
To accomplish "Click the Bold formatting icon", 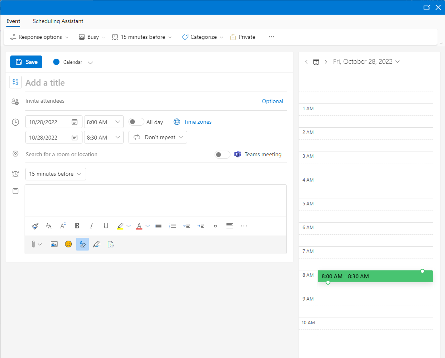I will 77,226.
